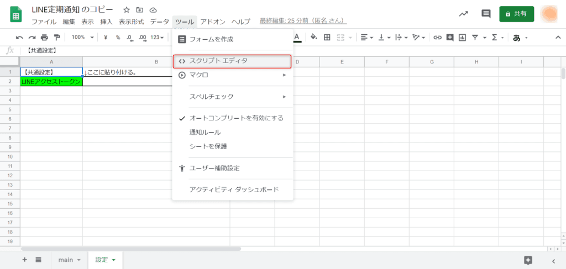Screen dimensions: 566x269
Task: Open the 100% zoom dropdown
Action: 82,38
